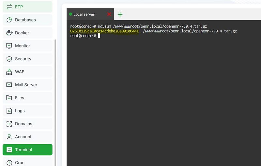The image size is (261, 166).
Task: Click the Docker whale icon
Action: (x=9, y=33)
